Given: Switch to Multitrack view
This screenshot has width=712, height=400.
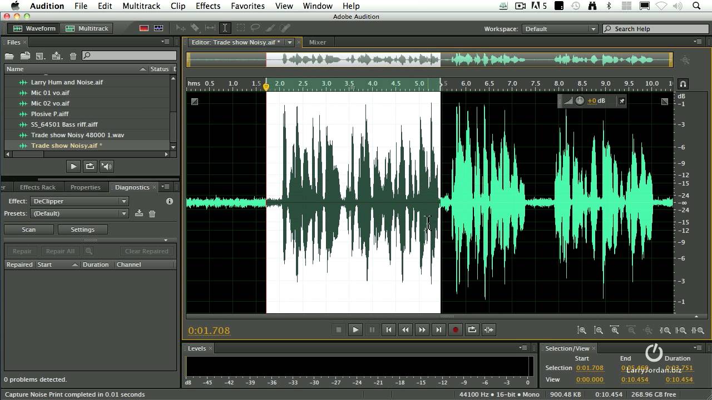Looking at the screenshot, I should click(87, 28).
